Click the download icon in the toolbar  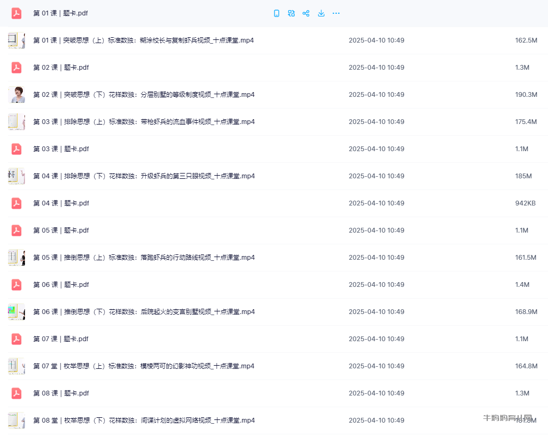click(321, 13)
